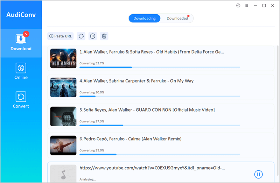Click the vertical scrollbar of download list

[x=278, y=111]
